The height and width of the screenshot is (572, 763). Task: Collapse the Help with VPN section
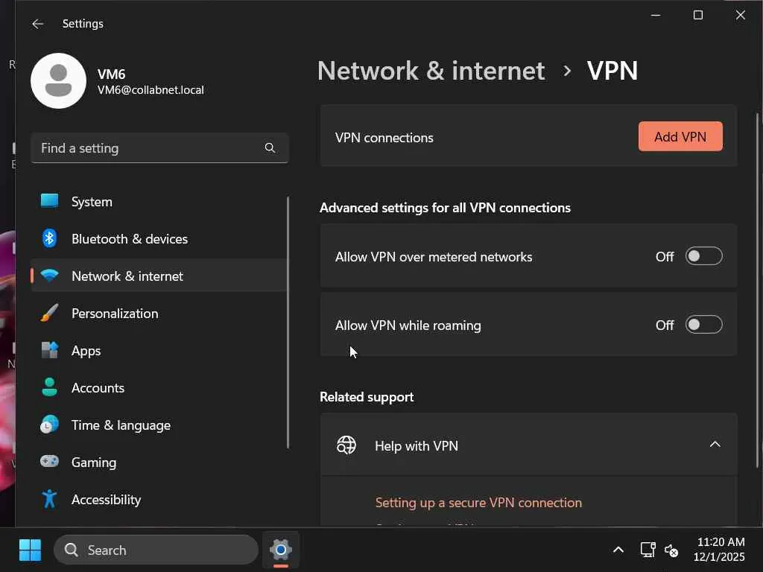(715, 445)
